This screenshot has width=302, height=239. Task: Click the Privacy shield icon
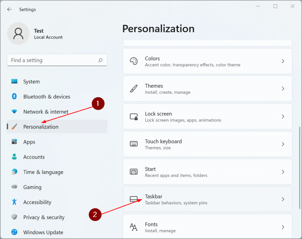tap(14, 217)
